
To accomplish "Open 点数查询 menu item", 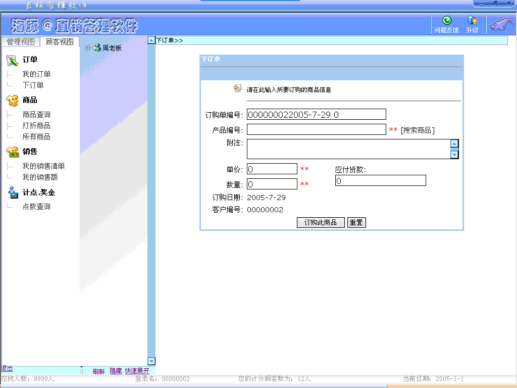I will (x=36, y=207).
